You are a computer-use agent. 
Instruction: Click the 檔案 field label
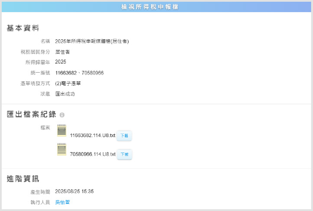pyautogui.click(x=45, y=128)
